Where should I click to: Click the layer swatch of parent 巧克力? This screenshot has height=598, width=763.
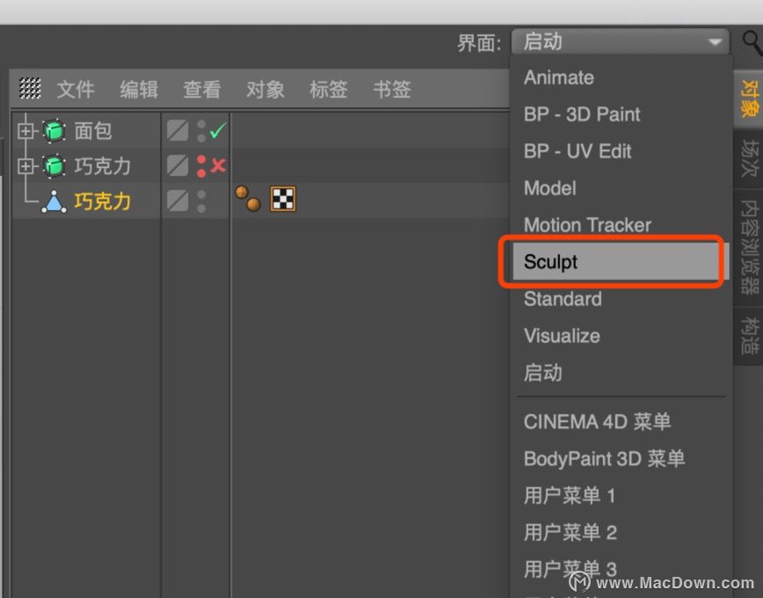[178, 165]
